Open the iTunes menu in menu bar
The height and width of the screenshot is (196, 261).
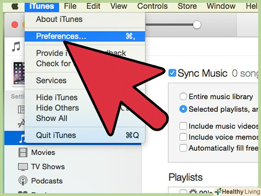[42, 6]
